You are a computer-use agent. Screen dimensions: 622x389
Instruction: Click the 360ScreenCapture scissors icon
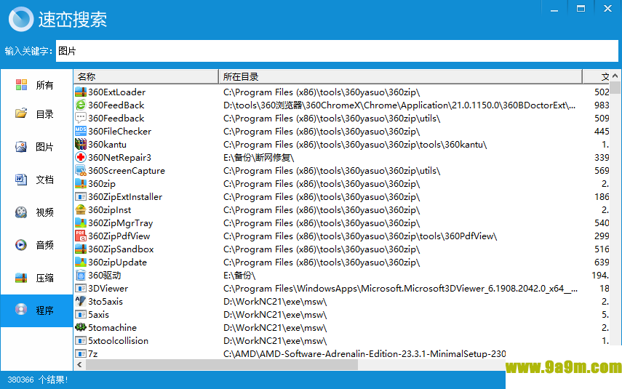81,171
